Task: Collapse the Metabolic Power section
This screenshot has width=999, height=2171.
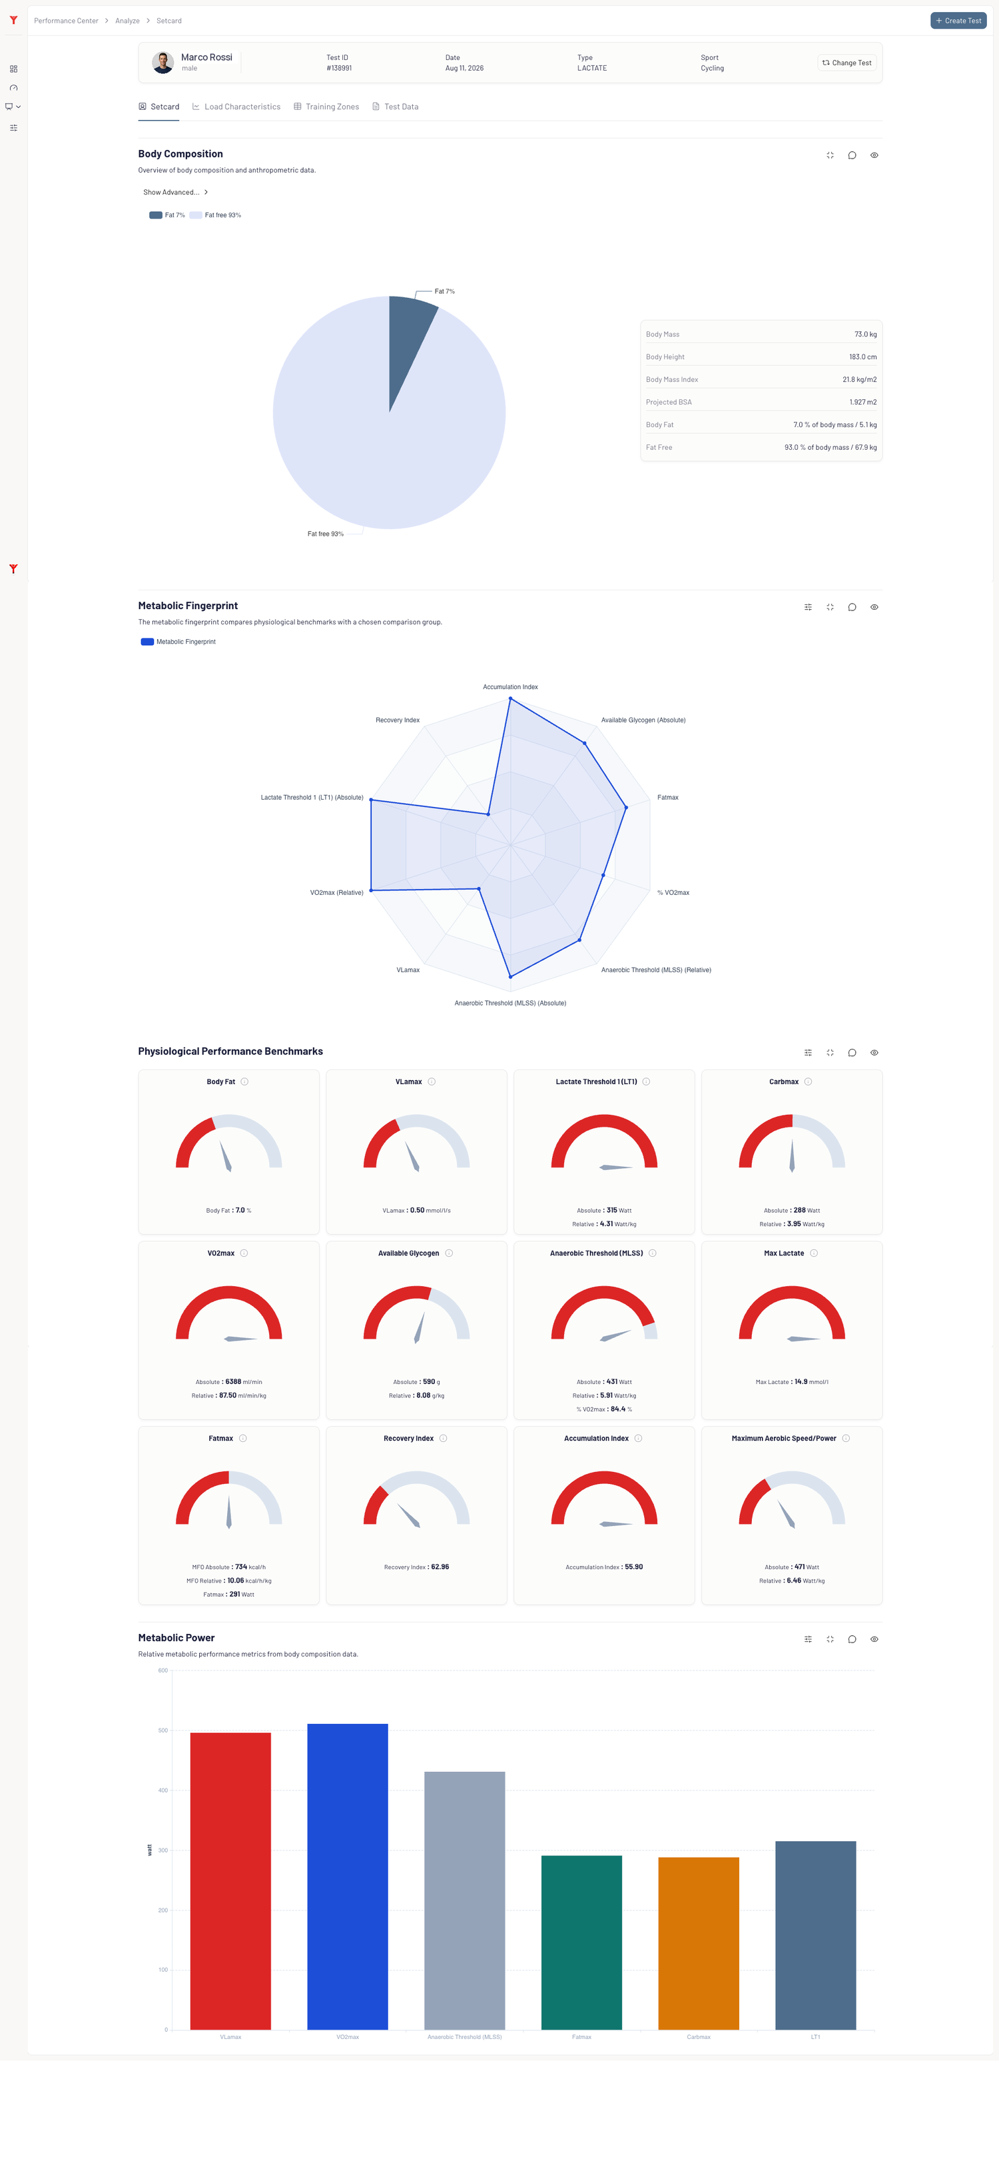Action: pos(830,1639)
